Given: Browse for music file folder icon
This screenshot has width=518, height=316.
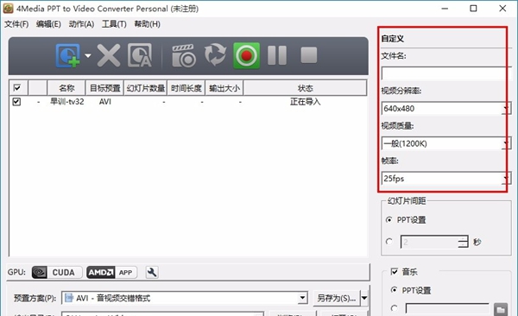Looking at the screenshot, I should coord(501,309).
